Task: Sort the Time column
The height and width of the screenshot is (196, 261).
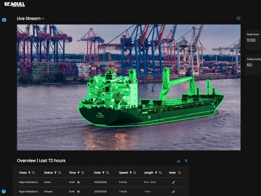Action: click(83, 172)
